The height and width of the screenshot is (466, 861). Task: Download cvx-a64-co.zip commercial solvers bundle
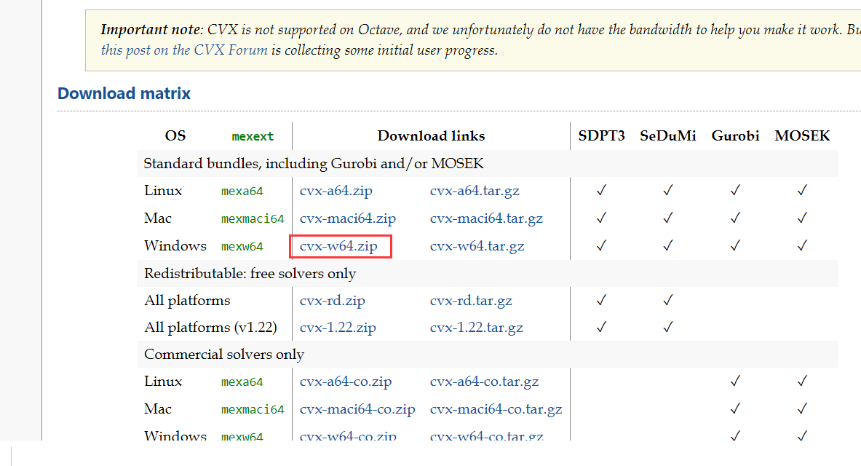coord(346,381)
